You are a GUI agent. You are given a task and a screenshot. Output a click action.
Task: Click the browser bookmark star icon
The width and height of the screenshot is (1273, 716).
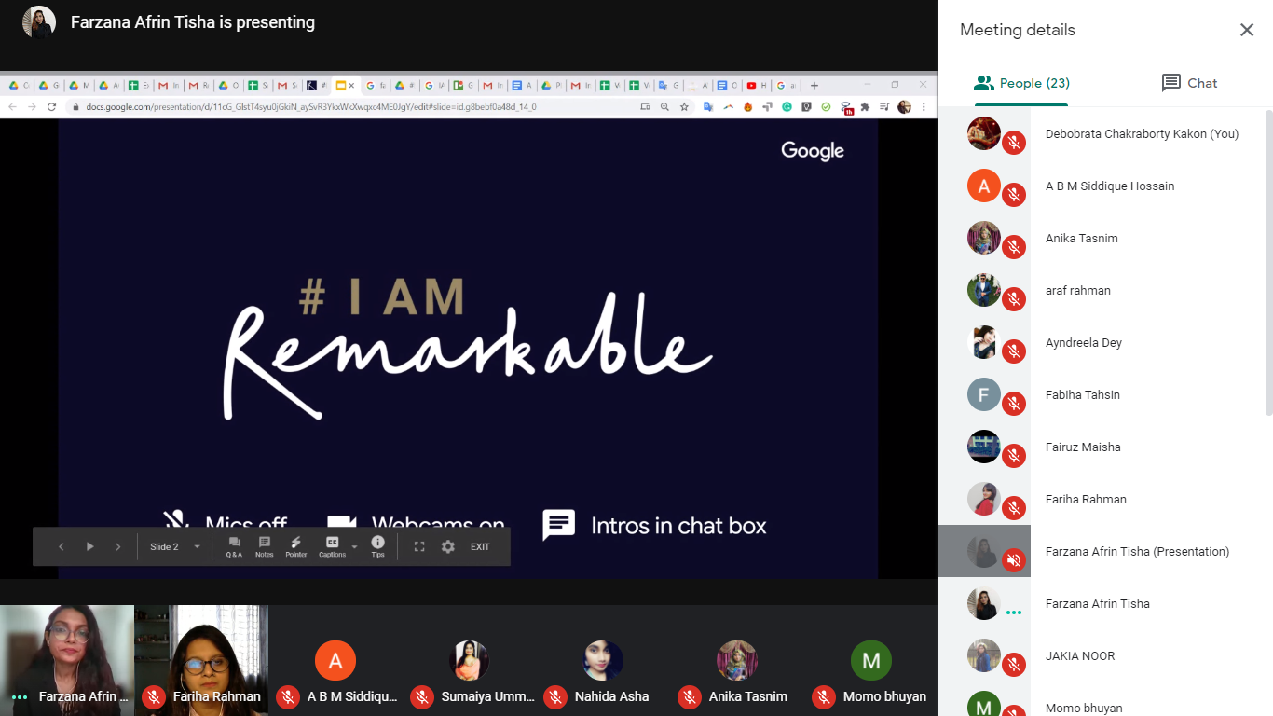(684, 107)
